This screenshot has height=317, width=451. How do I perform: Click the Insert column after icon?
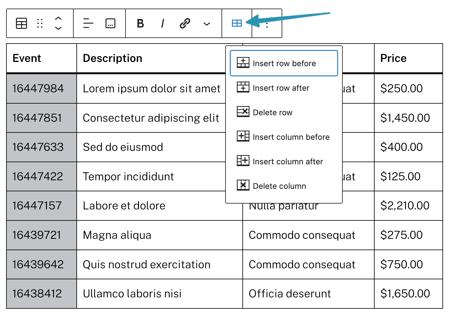pyautogui.click(x=243, y=161)
